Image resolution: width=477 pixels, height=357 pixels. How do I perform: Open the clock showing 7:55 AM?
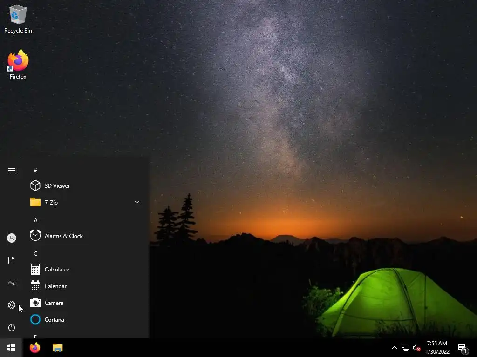point(437,348)
